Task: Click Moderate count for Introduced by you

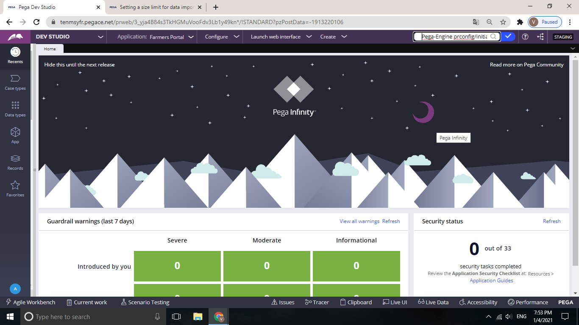Action: point(267,266)
